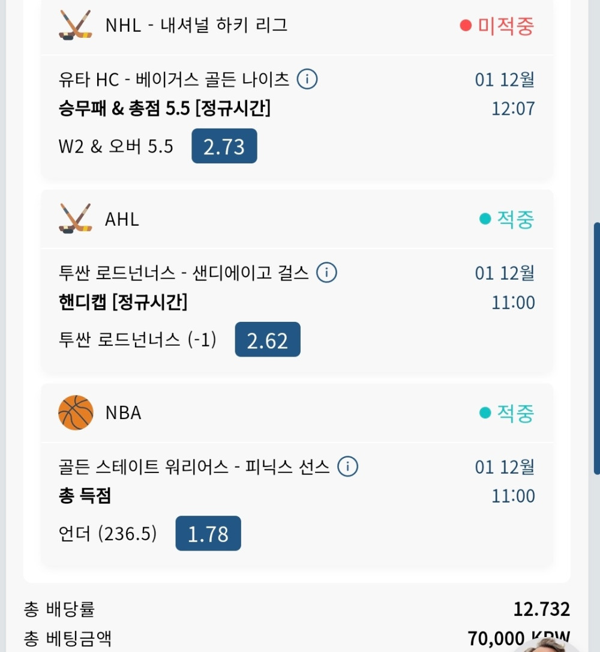Click the total odds value 12.732
The width and height of the screenshot is (600, 652).
(x=541, y=609)
